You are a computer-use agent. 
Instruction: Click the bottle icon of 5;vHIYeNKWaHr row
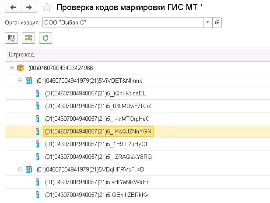click(x=37, y=182)
